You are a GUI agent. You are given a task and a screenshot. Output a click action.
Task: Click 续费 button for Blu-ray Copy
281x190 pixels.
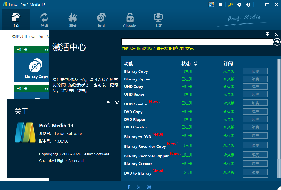point(255,71)
